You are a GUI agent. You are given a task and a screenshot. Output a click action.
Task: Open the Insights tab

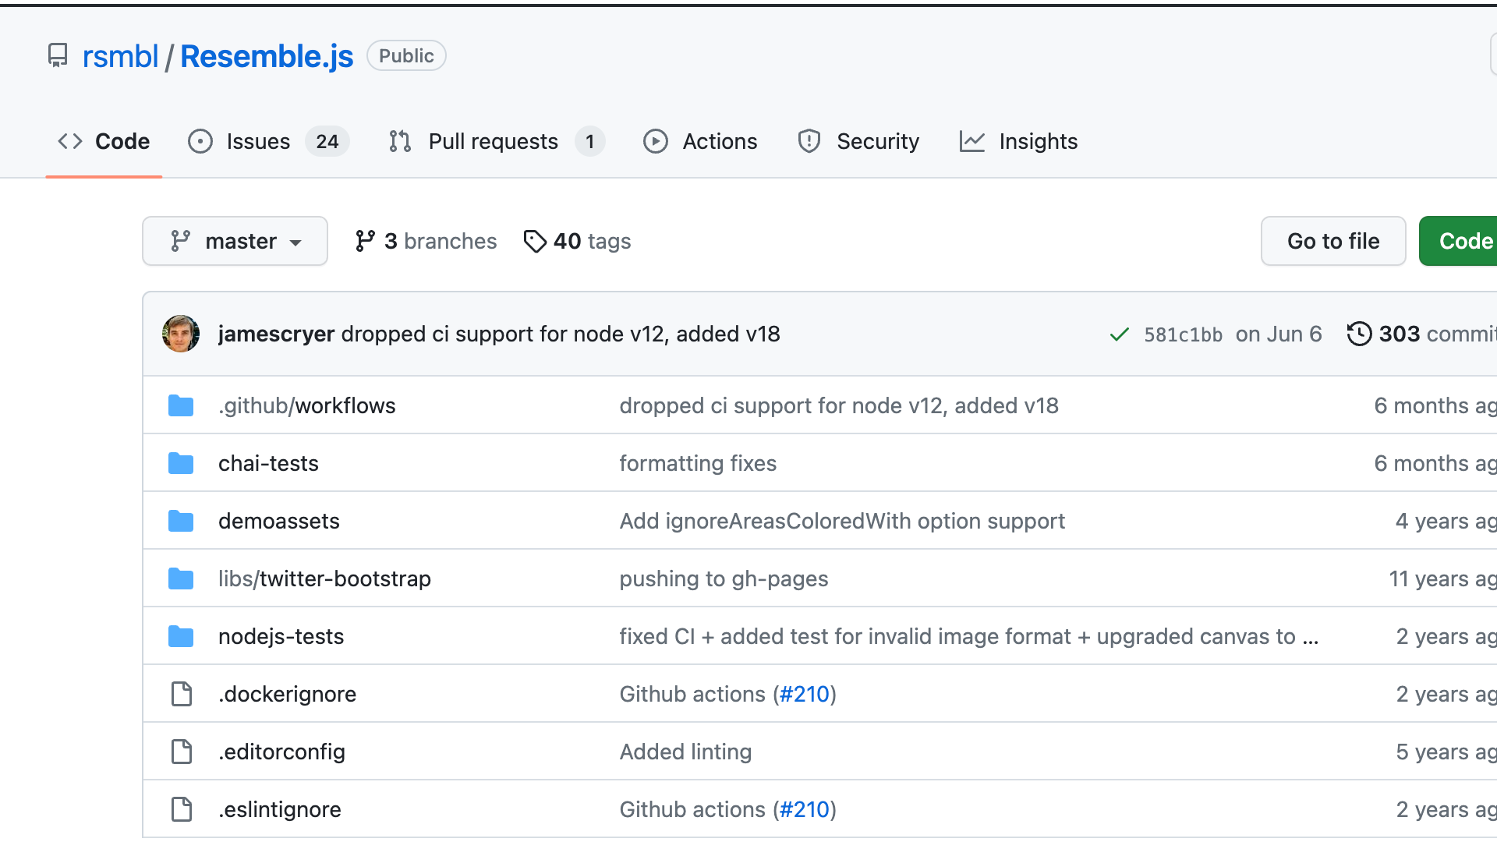click(1038, 141)
